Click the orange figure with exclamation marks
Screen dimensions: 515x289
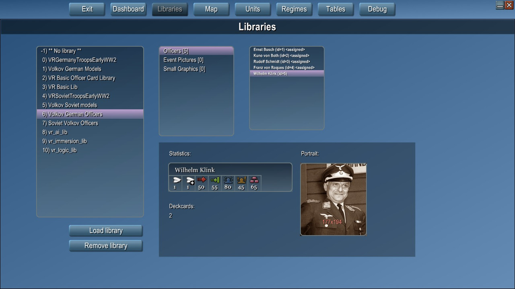pos(241,180)
